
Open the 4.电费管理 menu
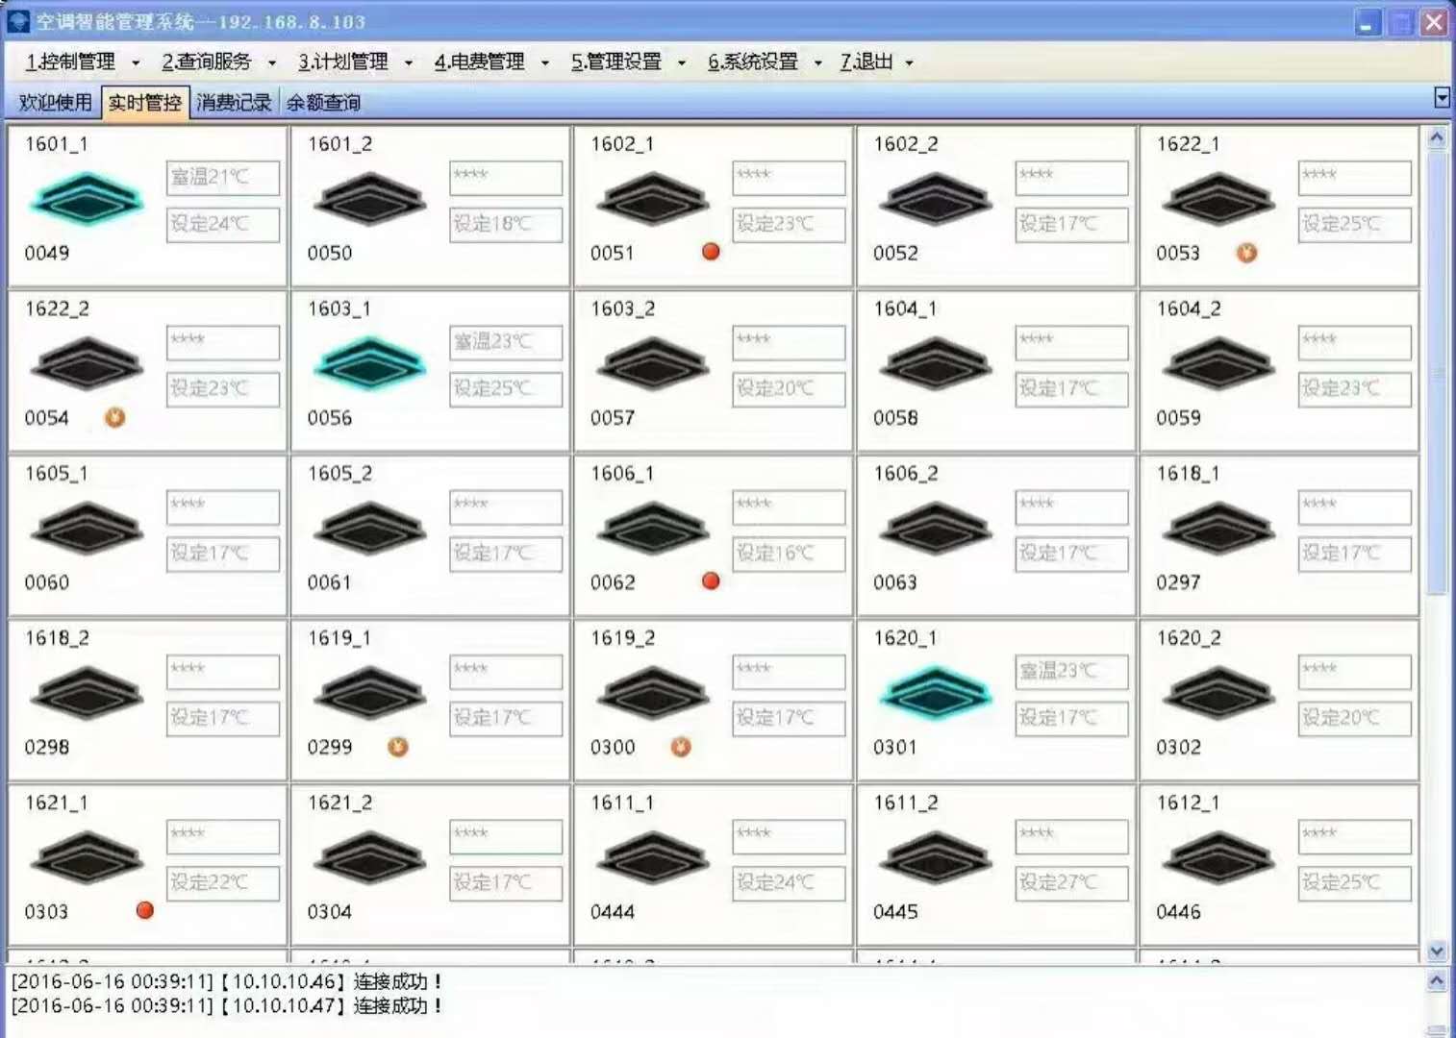click(480, 62)
